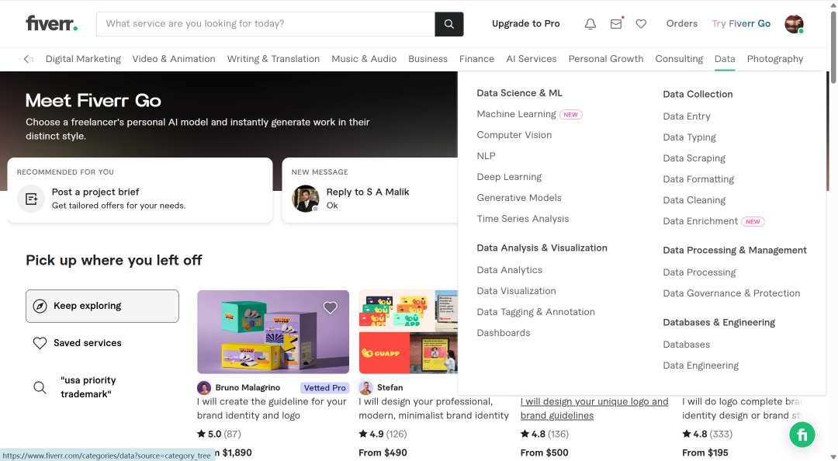Screen dimensions: 838x461
Task: Click unique logo and brand guidelines link
Action: tap(594, 408)
